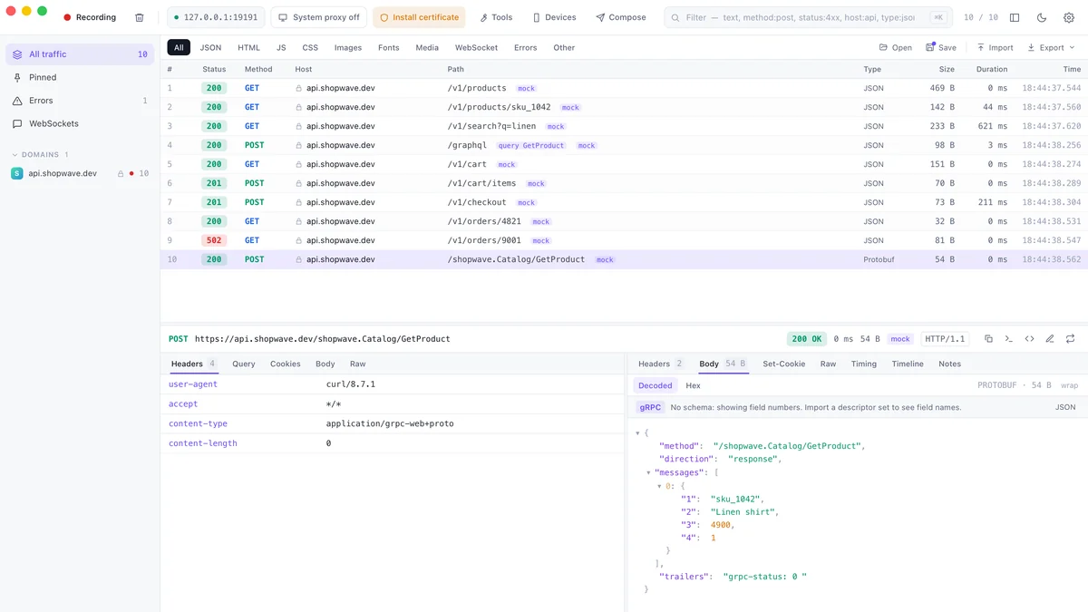Screen dimensions: 1088x612
Task: Select the /graphql request row
Action: coord(624,145)
